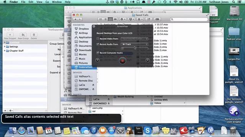Viewport: 245px width, 137px height.
Task: Open the Edit menu
Action: click(x=31, y=2)
